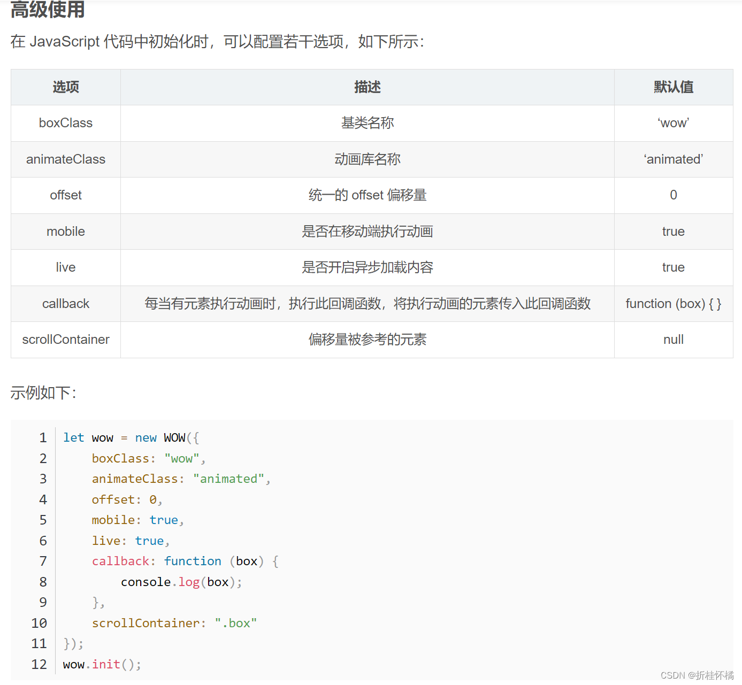Select the animateClass option cell

point(66,159)
